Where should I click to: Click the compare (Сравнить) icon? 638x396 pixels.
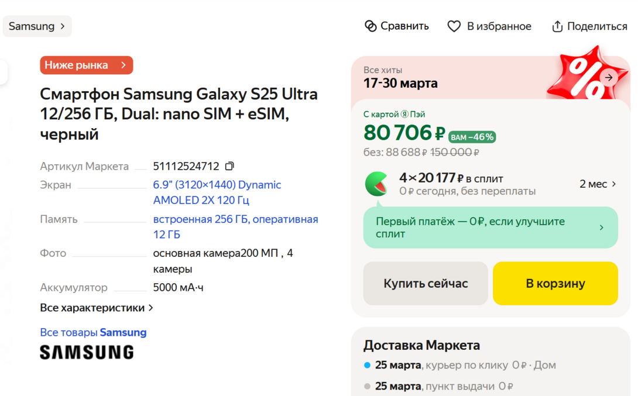[x=371, y=26]
